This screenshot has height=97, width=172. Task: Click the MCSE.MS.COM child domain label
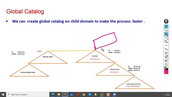pyautogui.click(x=114, y=70)
